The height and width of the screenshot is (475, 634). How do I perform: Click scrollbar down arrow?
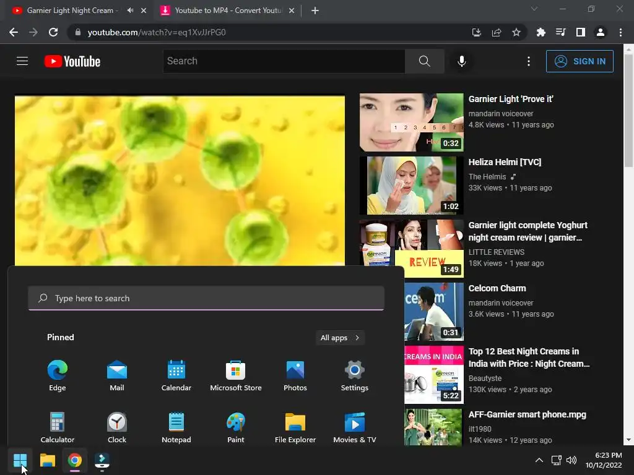coord(628,440)
